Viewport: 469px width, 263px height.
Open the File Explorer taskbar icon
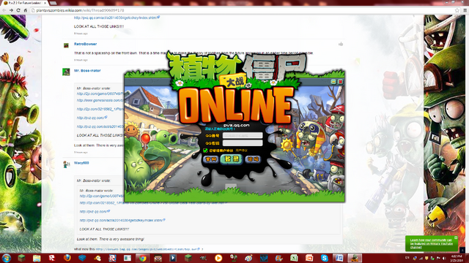(37, 258)
